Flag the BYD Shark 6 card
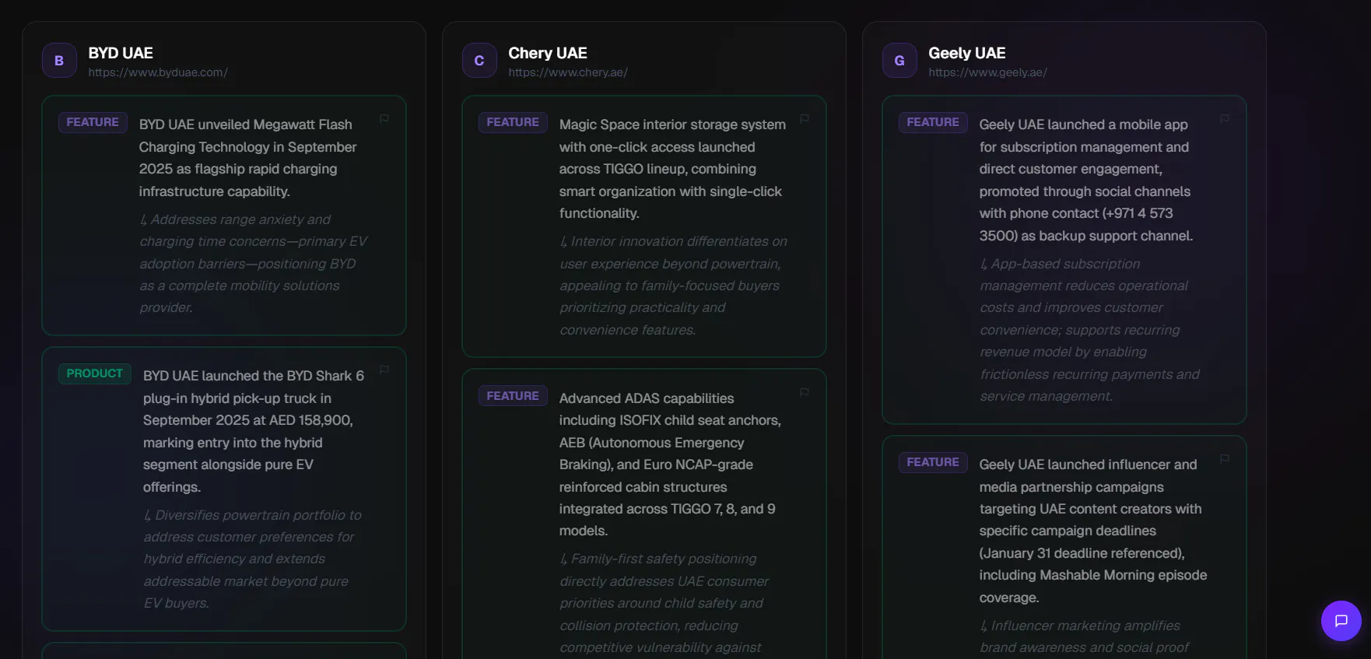This screenshot has height=659, width=1371. click(x=384, y=370)
